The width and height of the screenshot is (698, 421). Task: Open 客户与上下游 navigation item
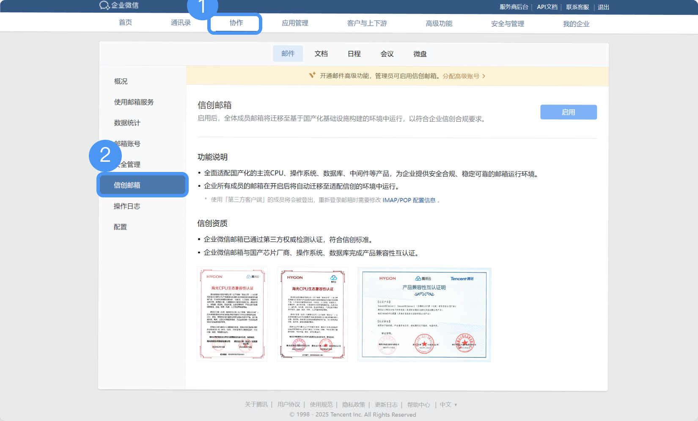367,23
